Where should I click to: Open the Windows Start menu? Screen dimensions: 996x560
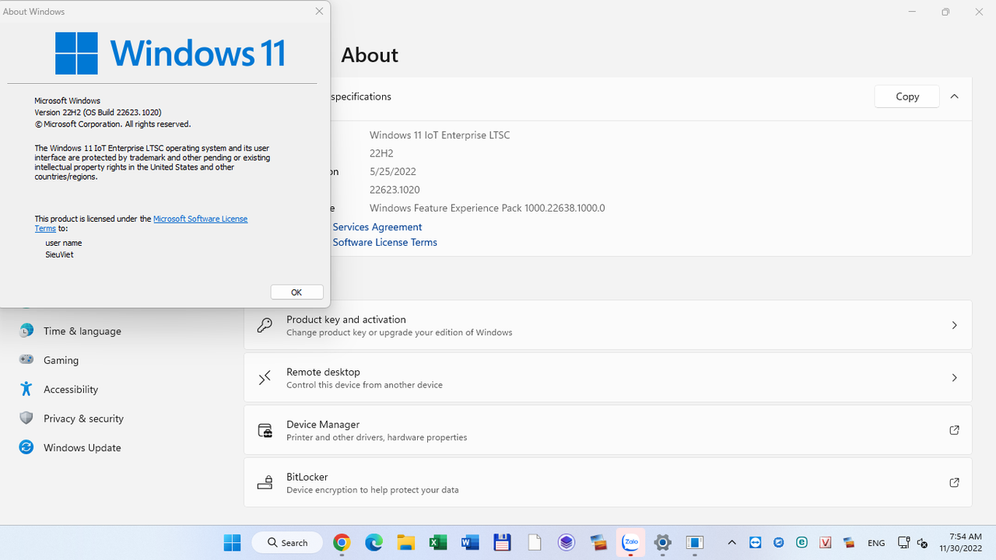click(232, 542)
